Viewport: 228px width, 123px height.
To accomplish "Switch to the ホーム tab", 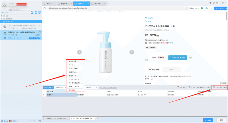I will [49, 4].
